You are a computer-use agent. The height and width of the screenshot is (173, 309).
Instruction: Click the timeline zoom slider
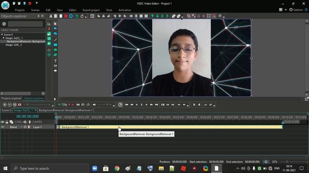tap(38, 105)
